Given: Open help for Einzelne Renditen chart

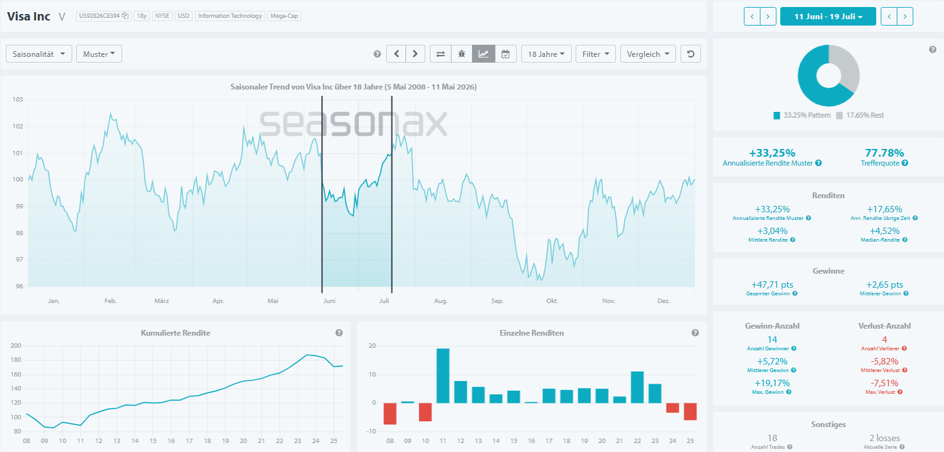Looking at the screenshot, I should [x=695, y=333].
